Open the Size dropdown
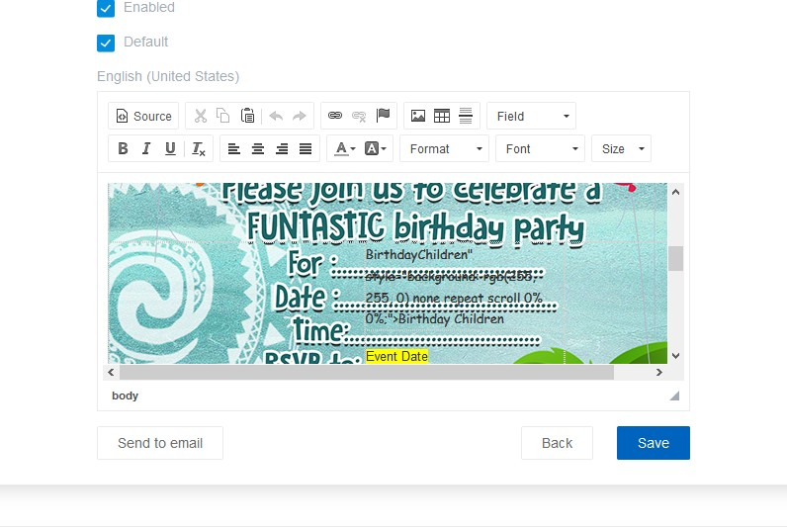The width and height of the screenshot is (787, 527). pos(621,148)
